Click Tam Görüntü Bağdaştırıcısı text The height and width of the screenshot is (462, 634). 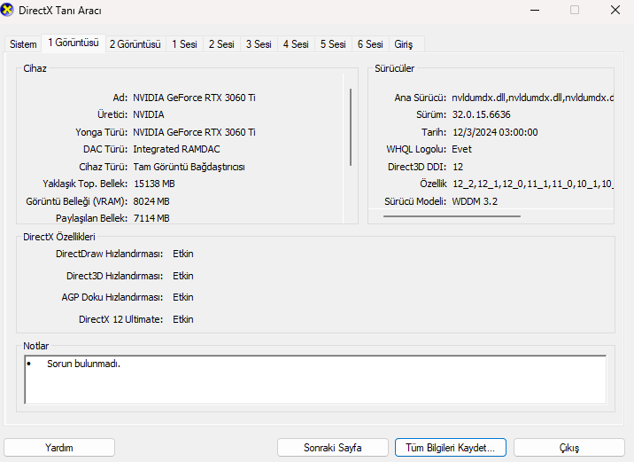click(189, 167)
